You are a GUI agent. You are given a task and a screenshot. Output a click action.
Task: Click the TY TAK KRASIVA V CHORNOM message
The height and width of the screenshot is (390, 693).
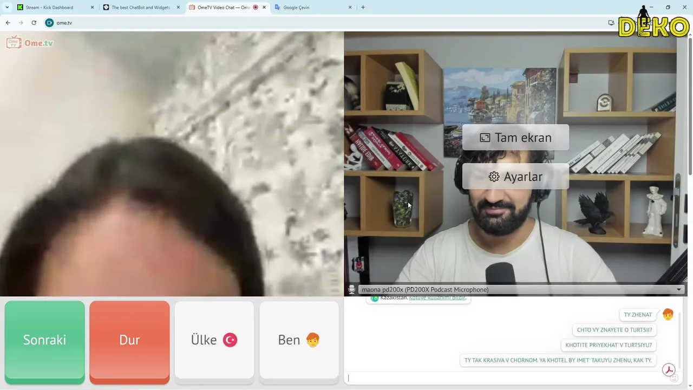[x=558, y=360]
